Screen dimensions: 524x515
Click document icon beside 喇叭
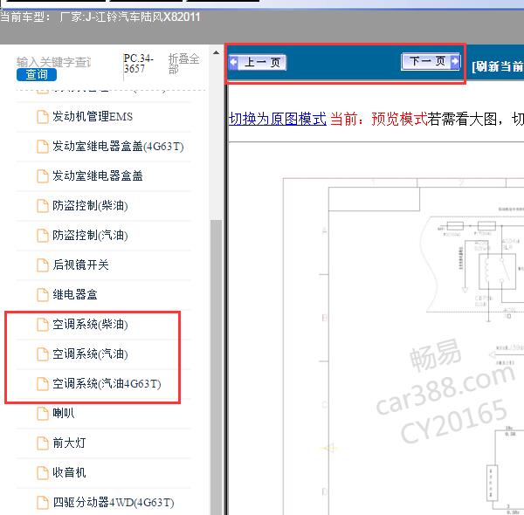[43, 414]
